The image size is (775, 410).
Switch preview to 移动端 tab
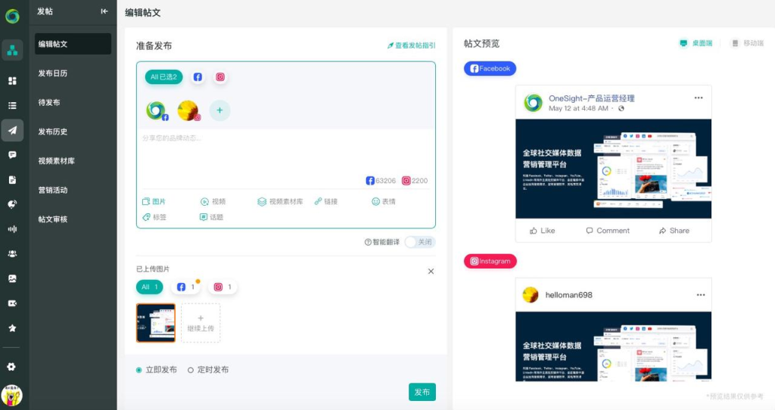[746, 44]
